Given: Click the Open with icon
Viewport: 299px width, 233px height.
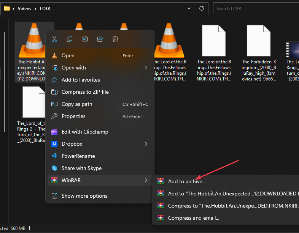Looking at the screenshot, I should pos(54,68).
